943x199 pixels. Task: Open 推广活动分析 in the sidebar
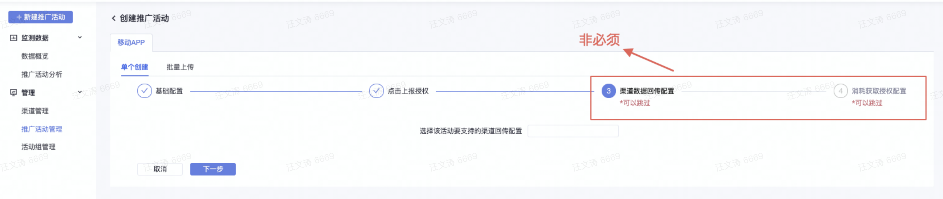(42, 74)
